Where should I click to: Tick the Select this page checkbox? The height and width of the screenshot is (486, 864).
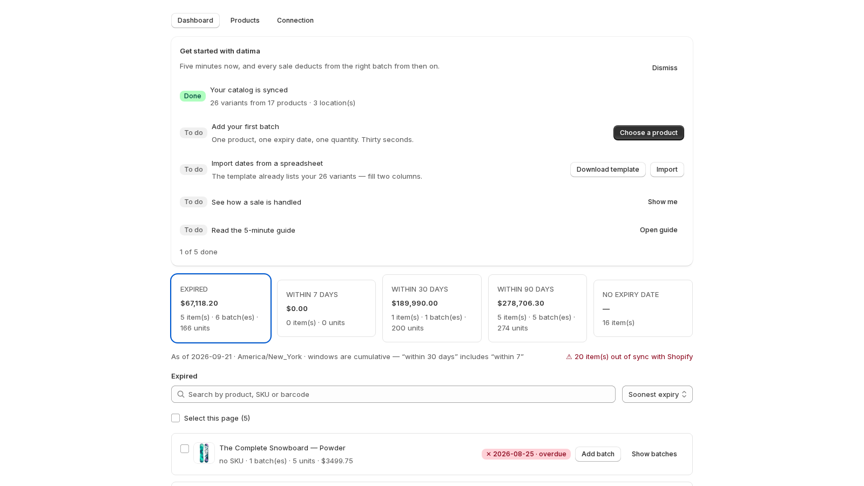click(175, 418)
